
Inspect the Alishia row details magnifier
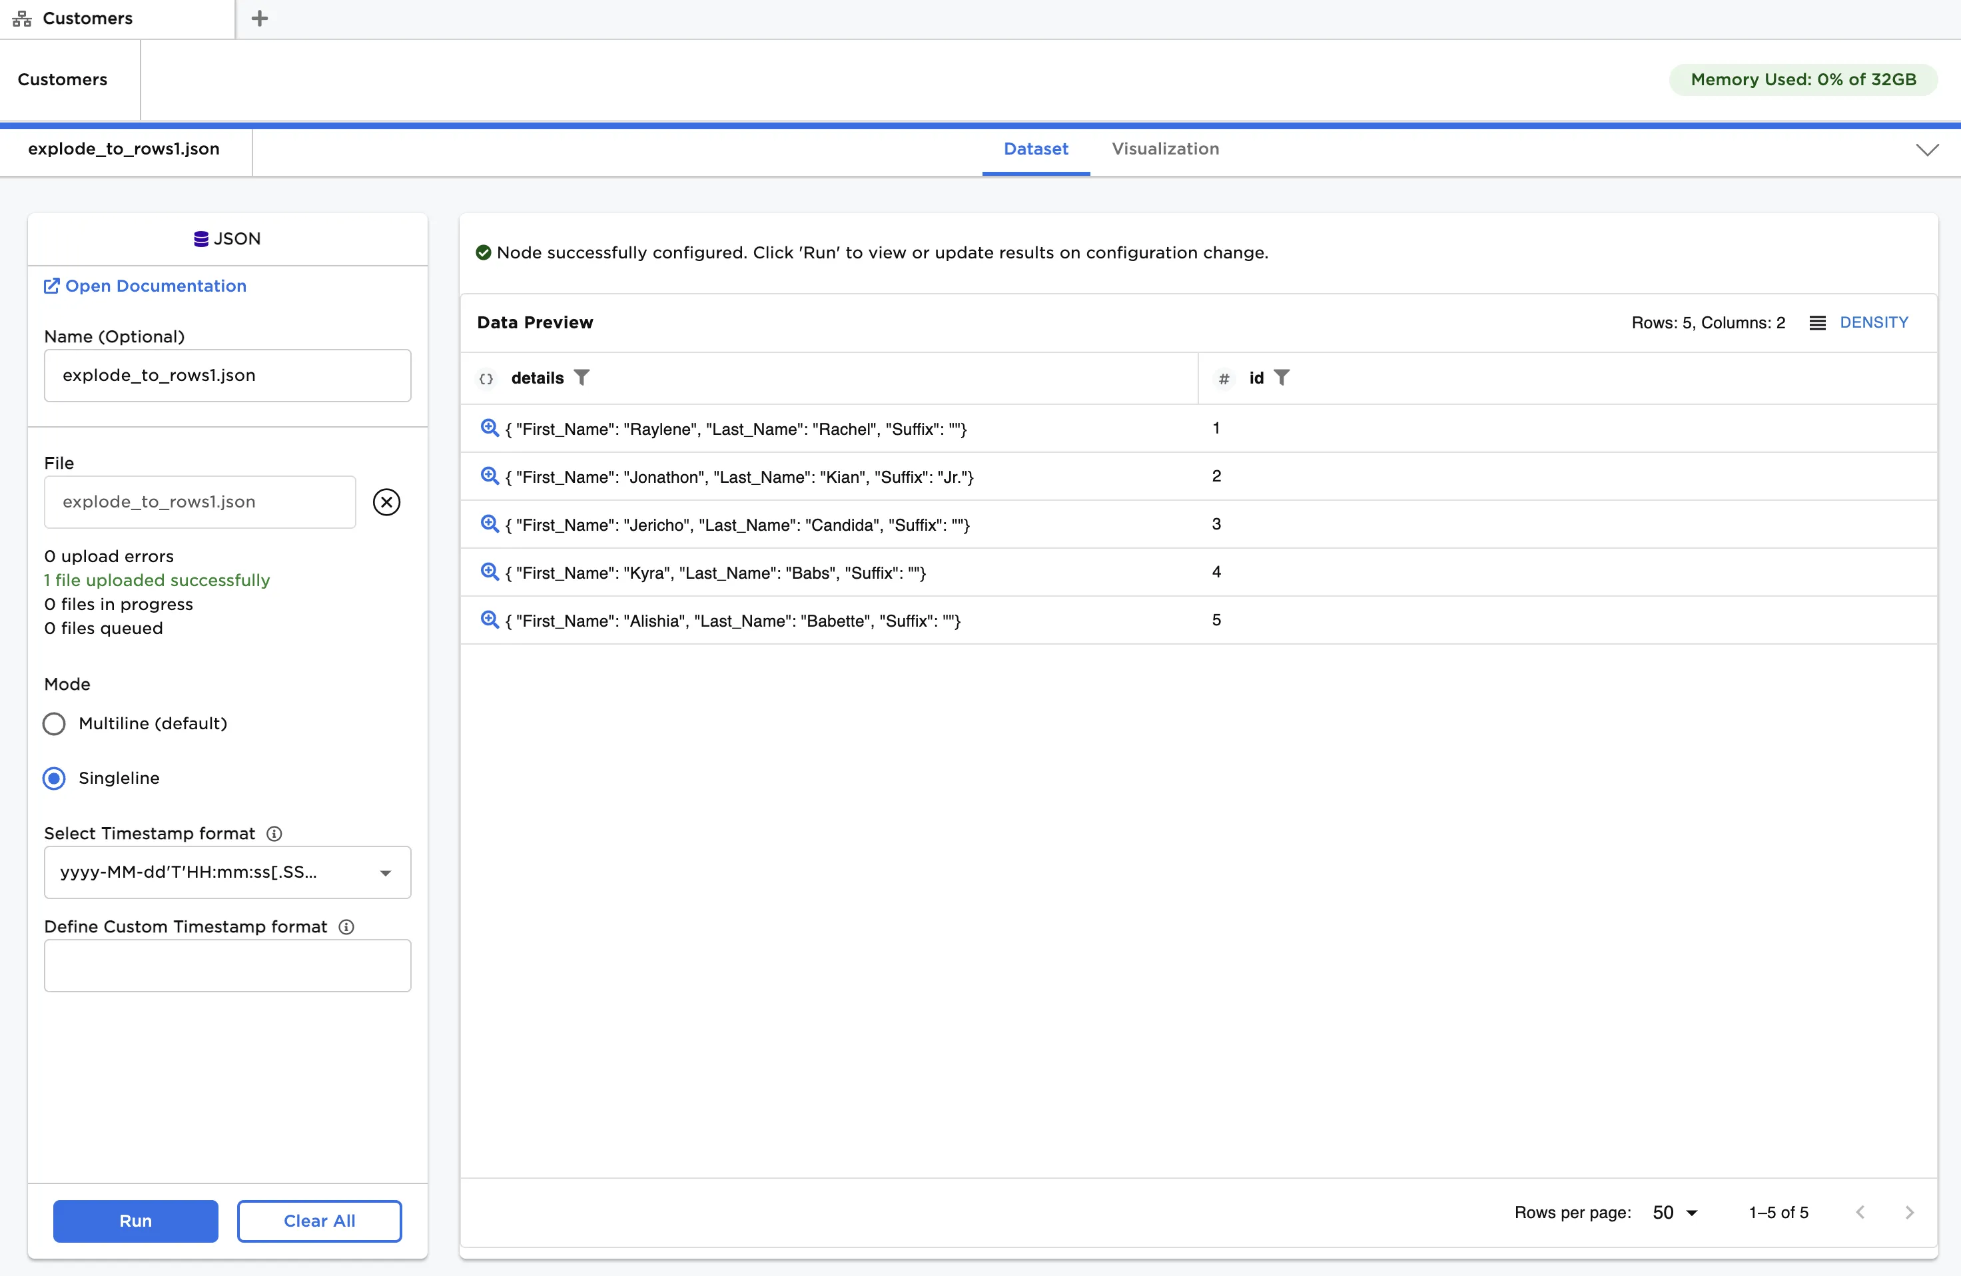pyautogui.click(x=490, y=619)
